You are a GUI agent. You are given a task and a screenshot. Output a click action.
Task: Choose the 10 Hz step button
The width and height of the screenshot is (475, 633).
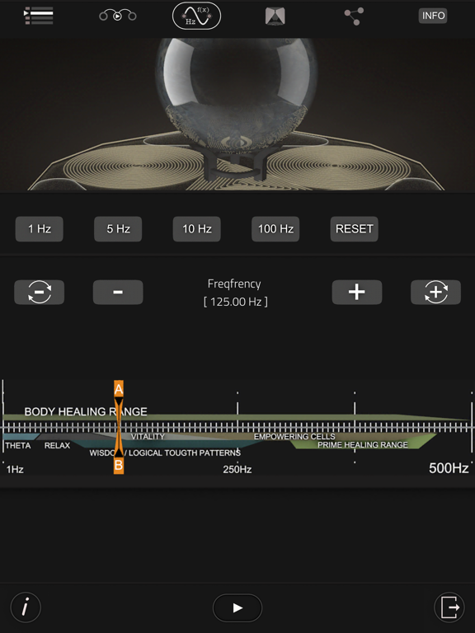tap(197, 229)
